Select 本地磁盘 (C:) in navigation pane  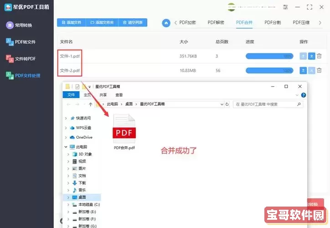[x=89, y=204]
